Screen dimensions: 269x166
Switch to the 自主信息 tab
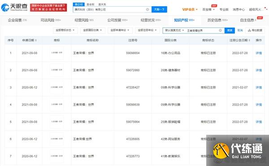[248, 20]
